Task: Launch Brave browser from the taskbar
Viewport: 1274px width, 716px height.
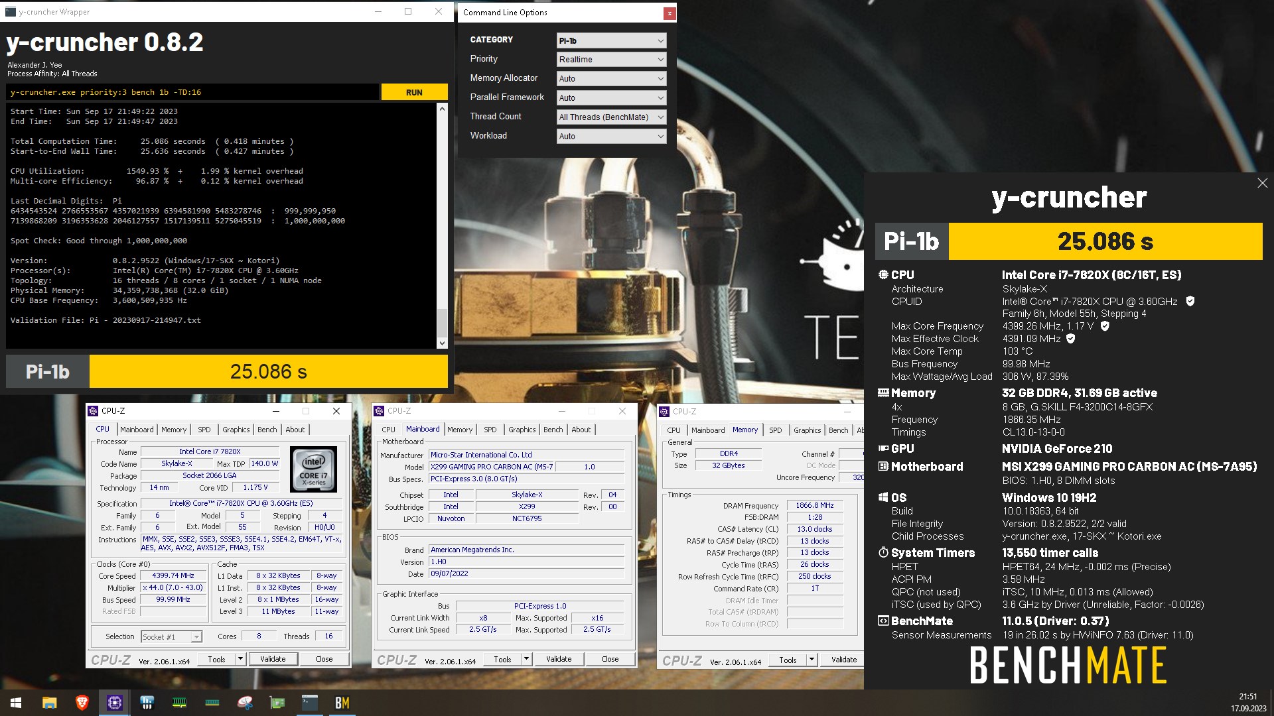Action: 82,703
